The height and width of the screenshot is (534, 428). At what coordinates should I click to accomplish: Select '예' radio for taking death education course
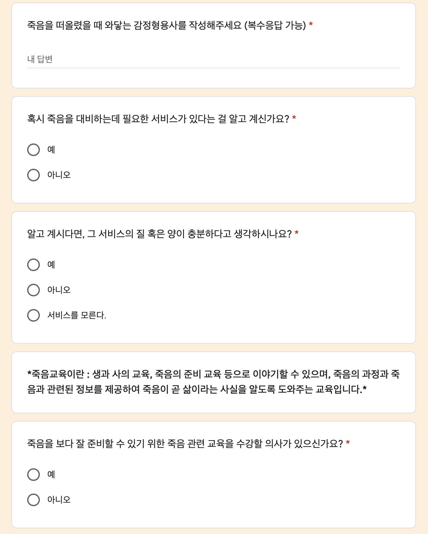click(34, 475)
